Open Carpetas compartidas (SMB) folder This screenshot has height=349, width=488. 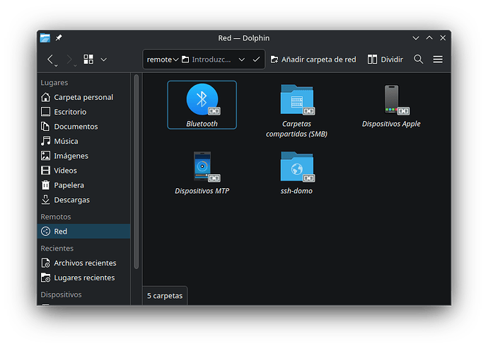296,111
